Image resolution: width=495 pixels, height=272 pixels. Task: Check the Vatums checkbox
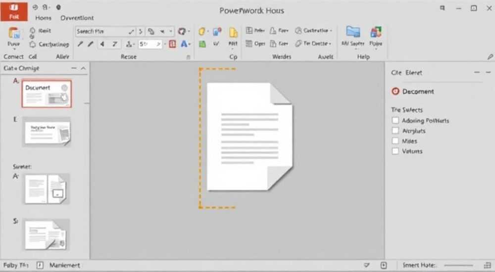tap(395, 151)
